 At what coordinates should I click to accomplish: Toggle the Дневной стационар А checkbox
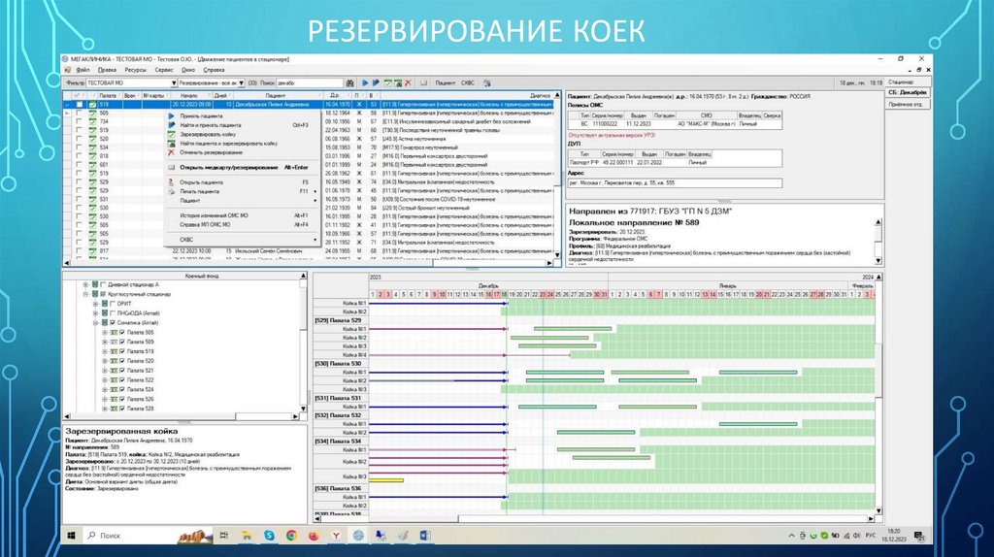pyautogui.click(x=103, y=285)
